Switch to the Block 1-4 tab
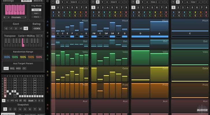This screenshot has width=210, height=115. point(27,1)
